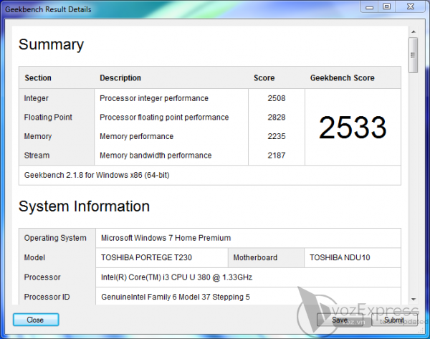Click the Floating Point score 2828
Image resolution: width=430 pixels, height=339 pixels.
click(x=277, y=117)
